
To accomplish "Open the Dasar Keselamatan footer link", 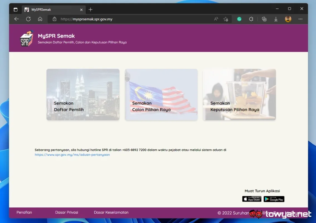I will 111,212.
